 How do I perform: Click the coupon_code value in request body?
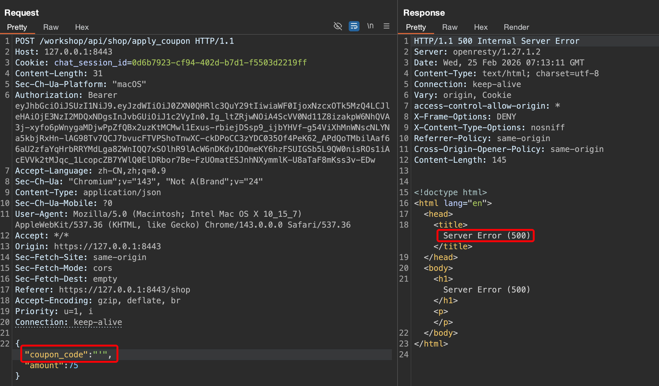[100, 354]
